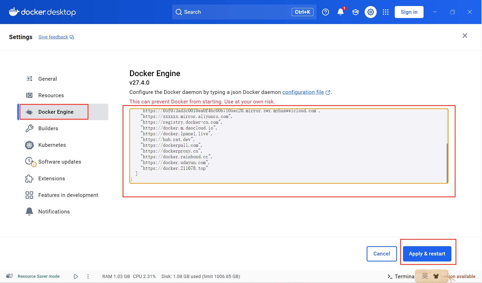The height and width of the screenshot is (283, 482).
Task: Open the help question mark icon
Action: coord(325,12)
